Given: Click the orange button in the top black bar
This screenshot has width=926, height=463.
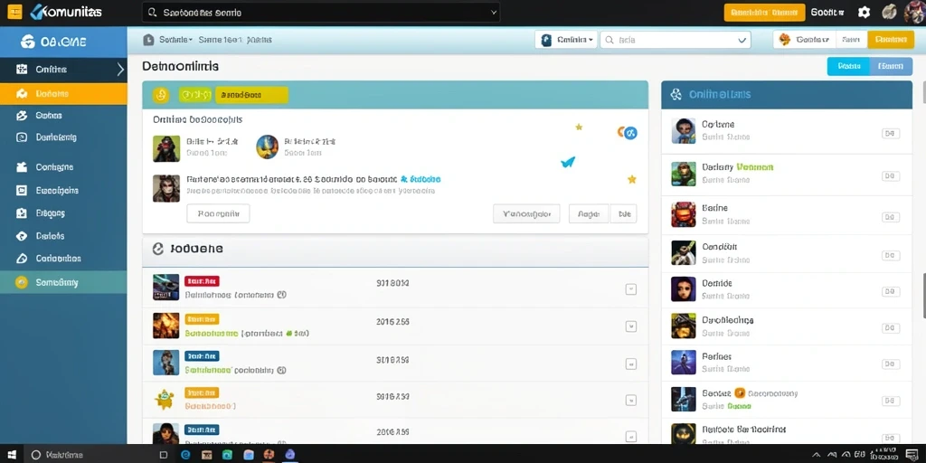Looking at the screenshot, I should tap(764, 13).
